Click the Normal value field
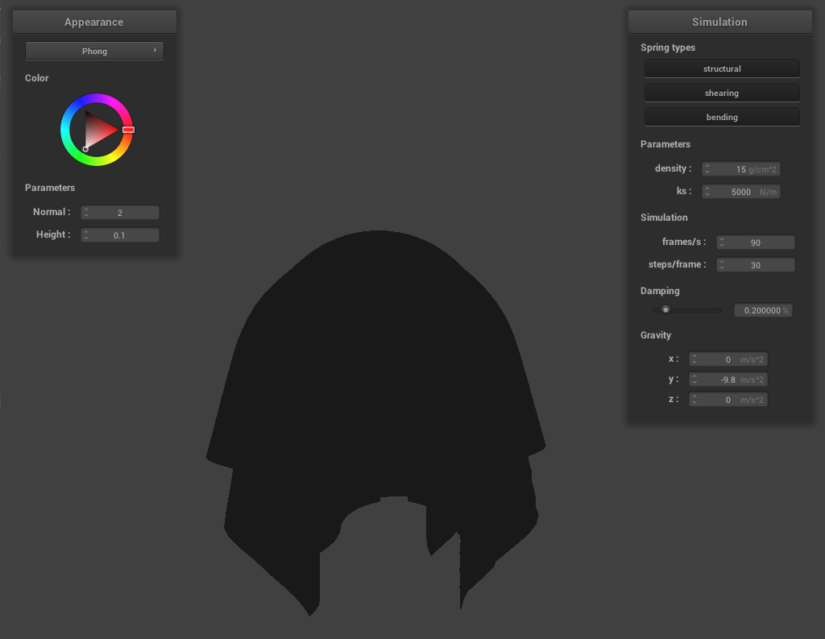Image resolution: width=825 pixels, height=639 pixels. (120, 213)
